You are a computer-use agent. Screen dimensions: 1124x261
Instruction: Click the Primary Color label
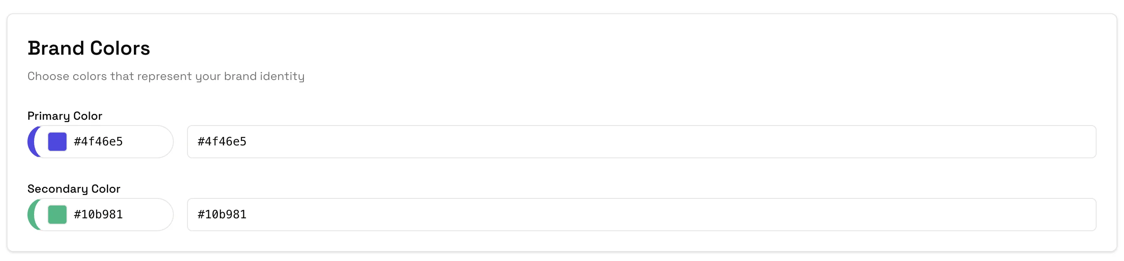tap(64, 116)
